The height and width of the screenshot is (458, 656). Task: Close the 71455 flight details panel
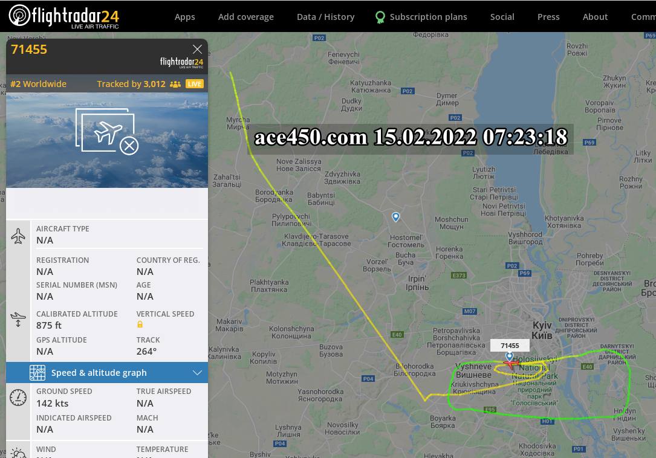tap(198, 50)
